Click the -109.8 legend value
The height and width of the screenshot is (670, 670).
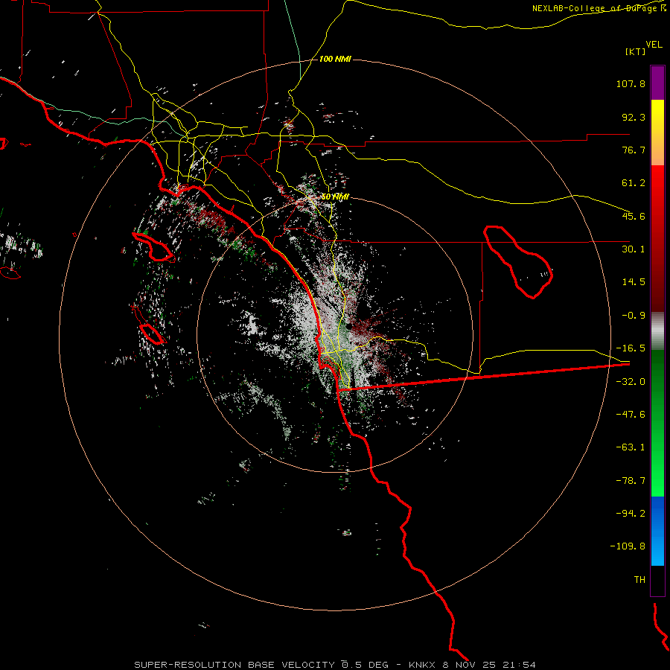click(x=628, y=546)
